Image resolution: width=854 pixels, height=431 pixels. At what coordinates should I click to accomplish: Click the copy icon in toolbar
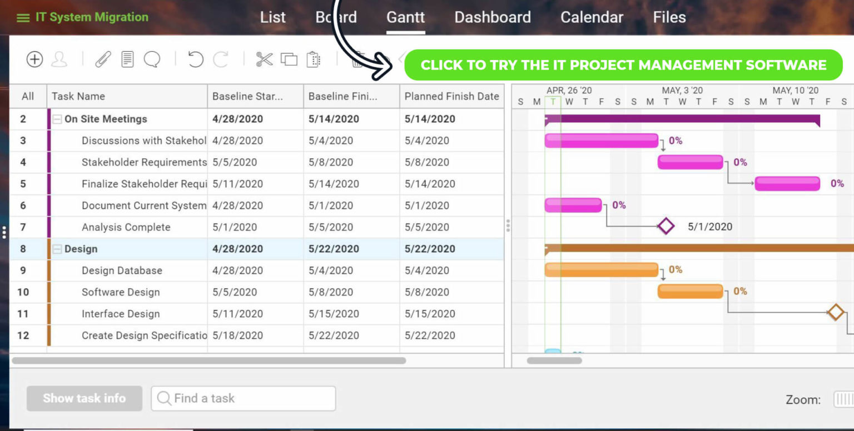289,59
